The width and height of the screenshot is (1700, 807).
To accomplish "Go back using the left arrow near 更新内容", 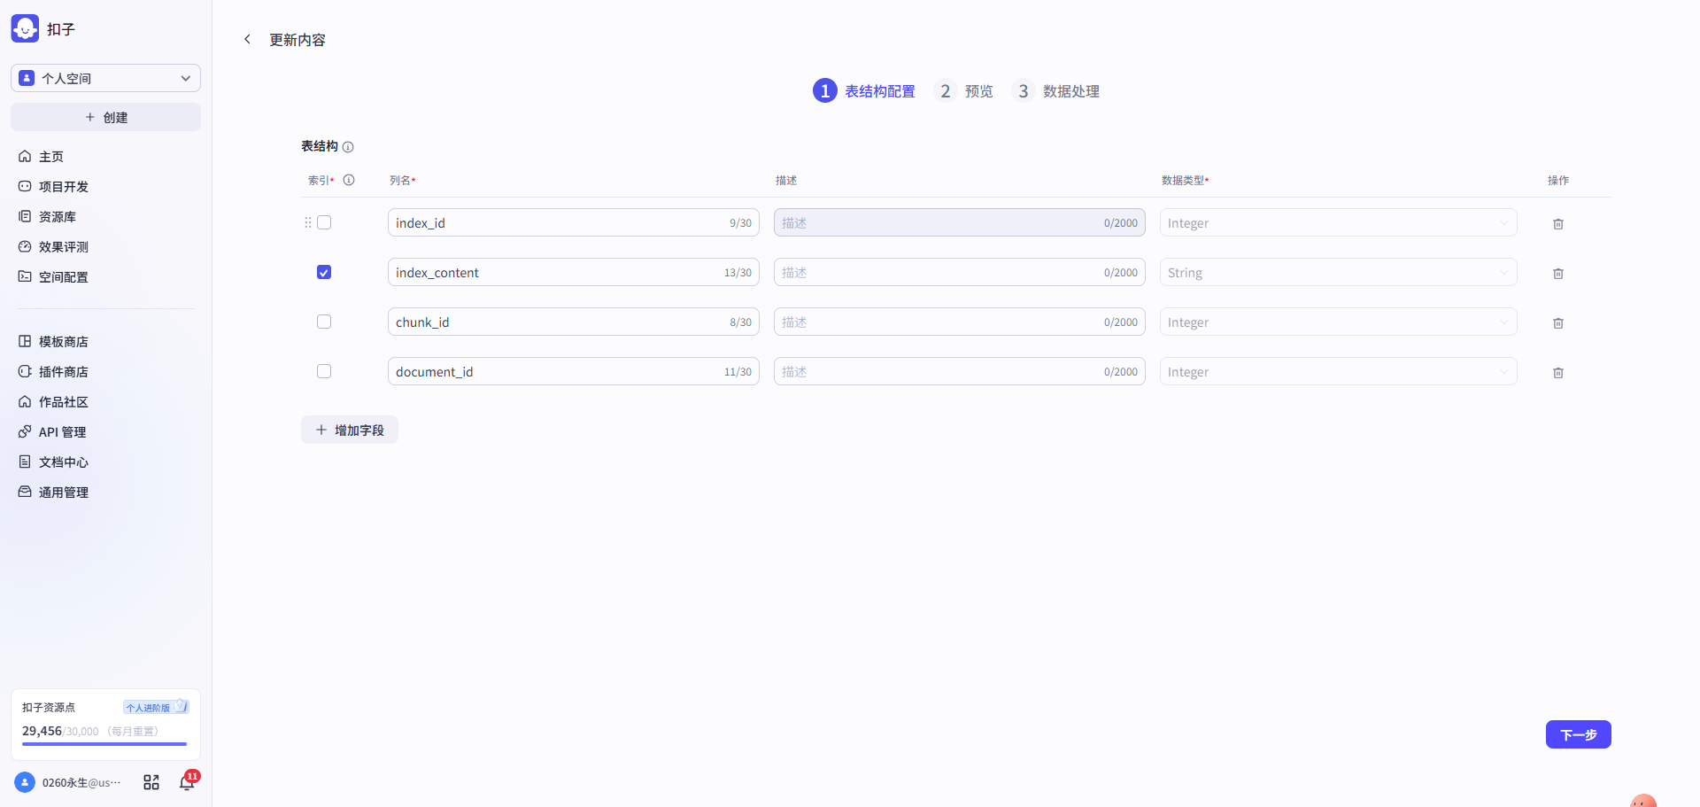I will [x=247, y=39].
